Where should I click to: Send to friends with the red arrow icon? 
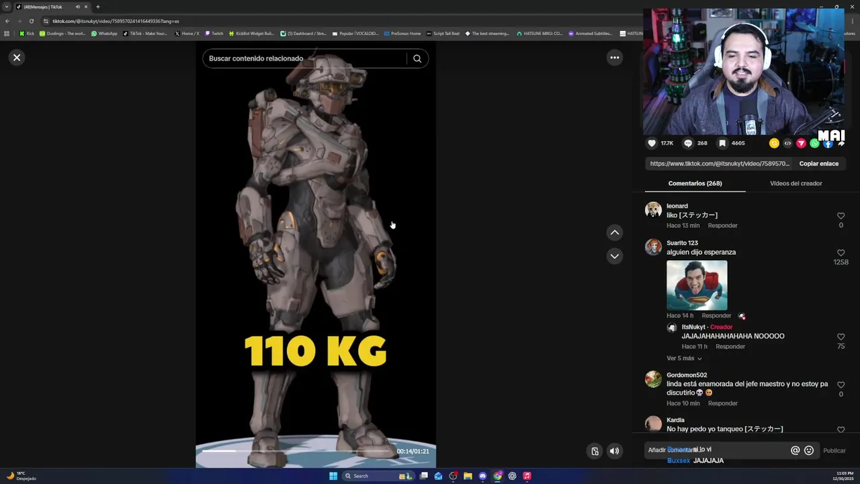pos(801,143)
